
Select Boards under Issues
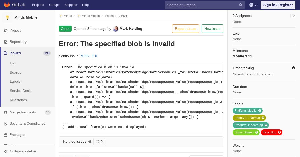(15, 72)
